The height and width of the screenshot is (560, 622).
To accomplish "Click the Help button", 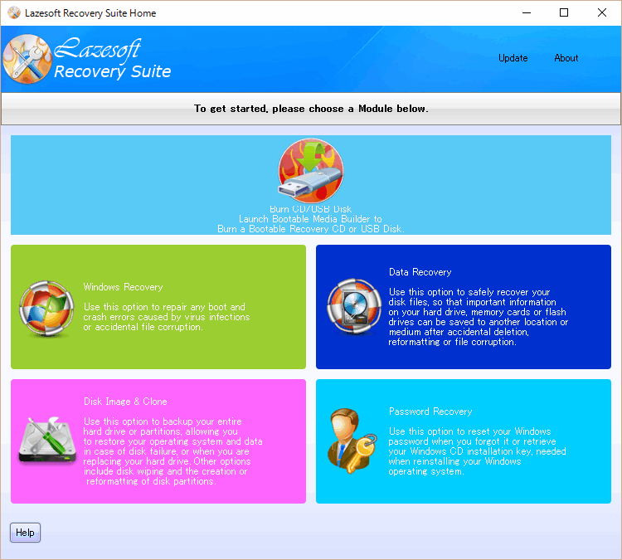I will 25,533.
